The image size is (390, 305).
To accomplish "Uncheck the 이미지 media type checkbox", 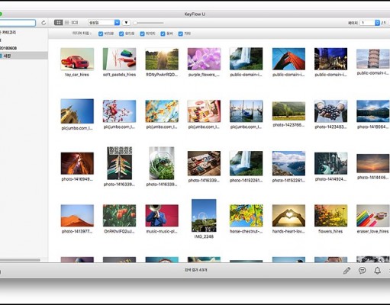I will [142, 34].
